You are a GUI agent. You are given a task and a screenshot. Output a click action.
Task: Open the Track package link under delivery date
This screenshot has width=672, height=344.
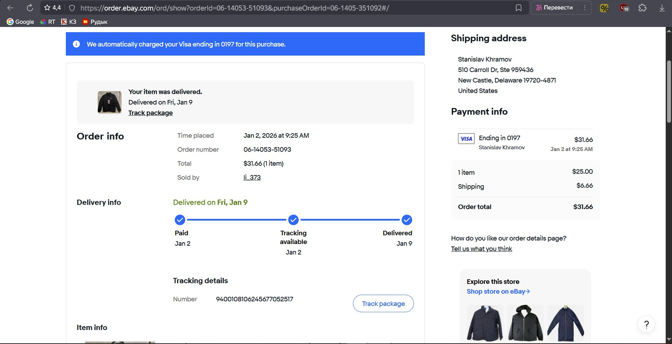coord(150,113)
